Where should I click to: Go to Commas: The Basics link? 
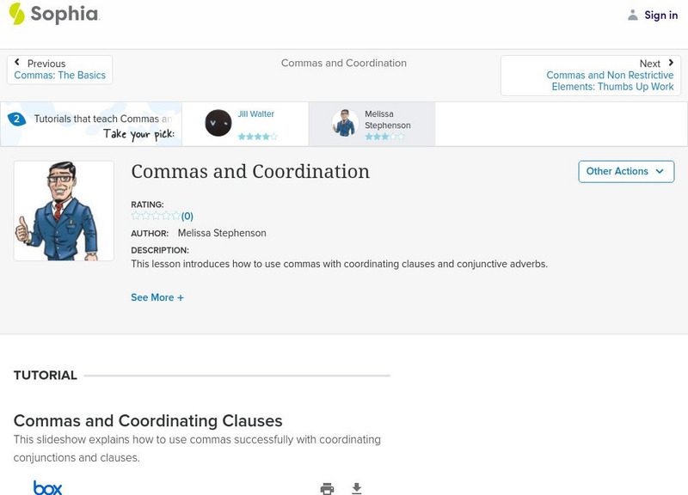[x=60, y=76]
